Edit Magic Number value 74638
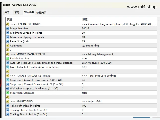160x120 pixels. tap(119, 28)
